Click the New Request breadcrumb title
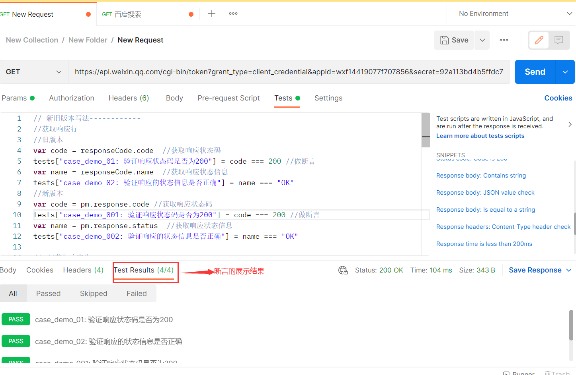The height and width of the screenshot is (375, 576). (141, 40)
